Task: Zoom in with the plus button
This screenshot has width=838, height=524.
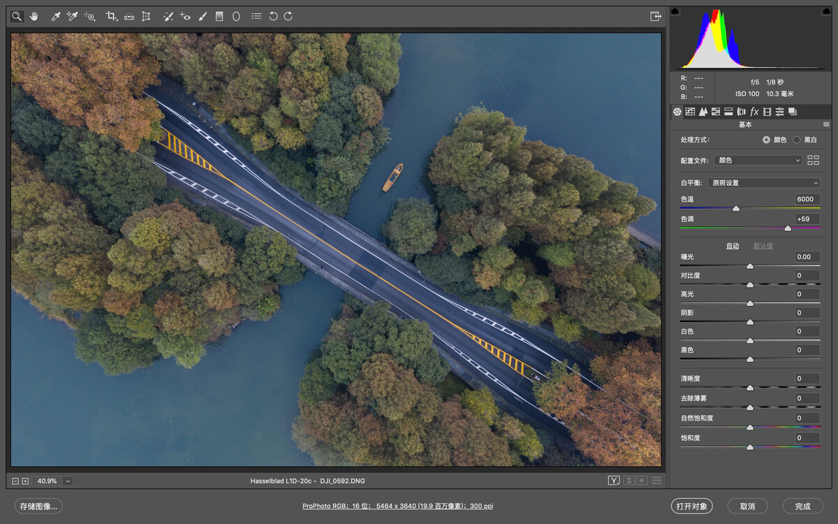Action: (25, 481)
